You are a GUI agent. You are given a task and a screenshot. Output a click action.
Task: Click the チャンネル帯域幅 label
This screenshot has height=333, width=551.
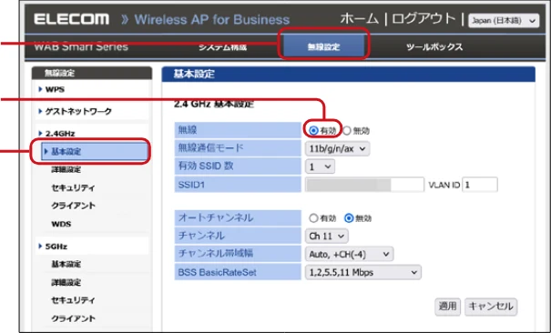(x=216, y=254)
